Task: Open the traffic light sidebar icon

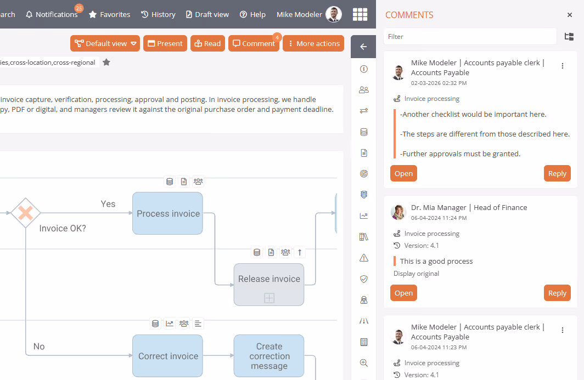Action: (x=364, y=194)
